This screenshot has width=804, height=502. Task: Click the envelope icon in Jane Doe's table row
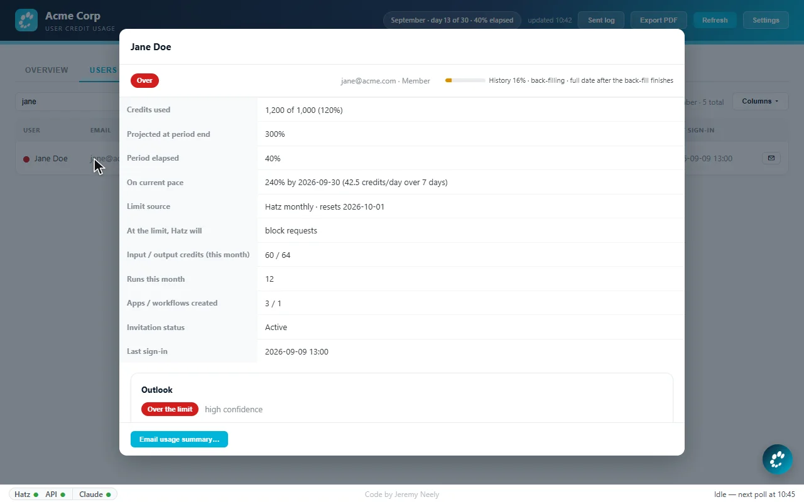pos(771,158)
